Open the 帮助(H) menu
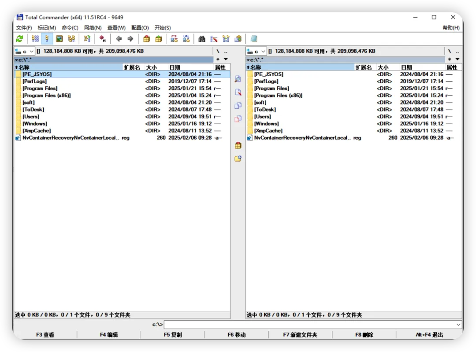 451,28
